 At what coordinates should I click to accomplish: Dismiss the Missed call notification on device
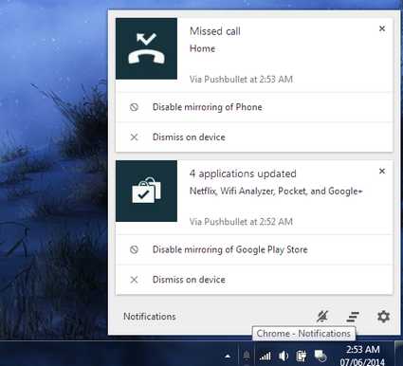tap(254, 137)
